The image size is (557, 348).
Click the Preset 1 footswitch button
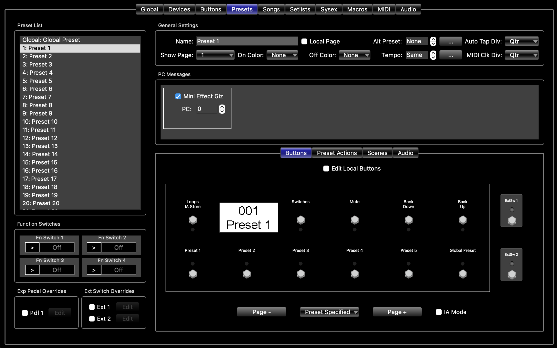[x=193, y=274]
